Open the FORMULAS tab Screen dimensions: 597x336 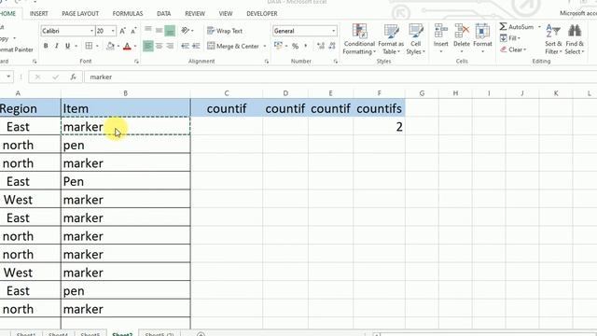click(x=128, y=13)
